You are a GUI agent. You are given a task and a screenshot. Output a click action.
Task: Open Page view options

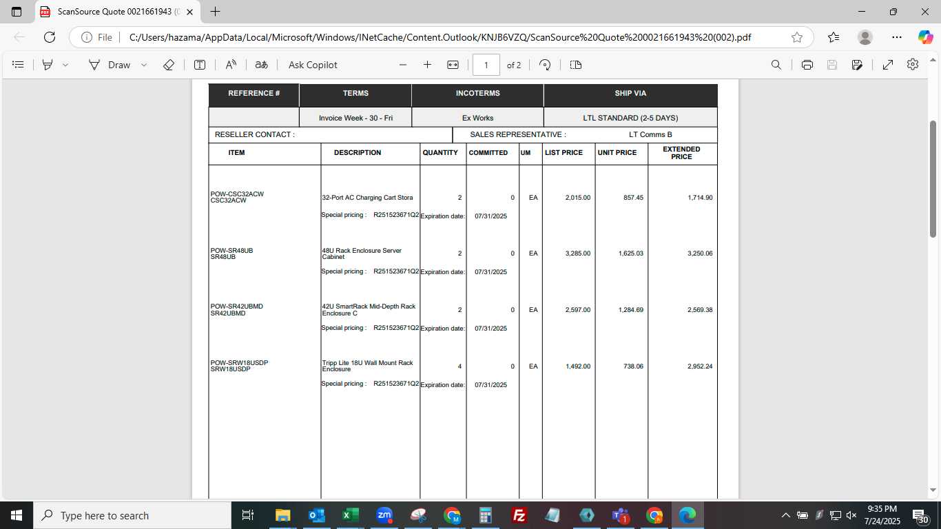point(576,65)
